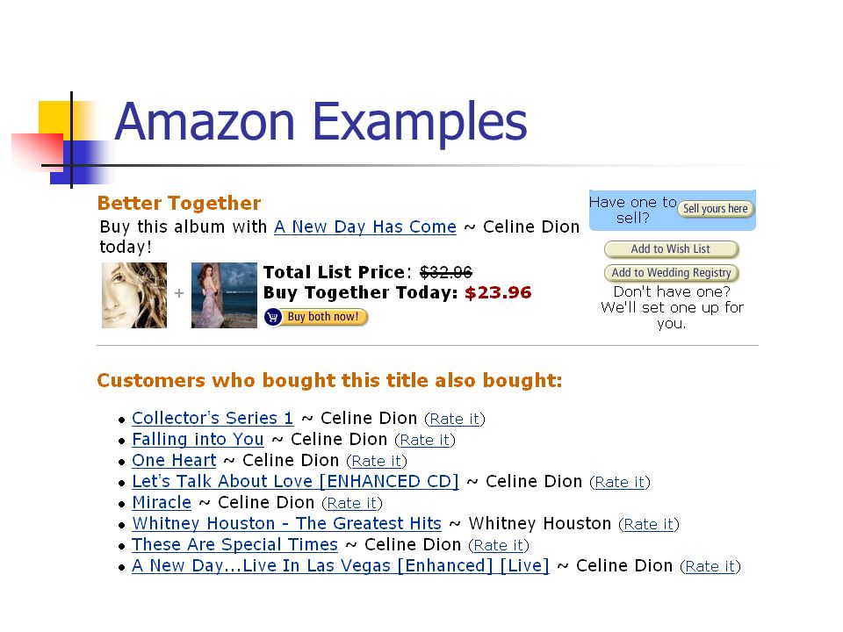Click the Sell yours here button
This screenshot has width=843, height=632.
click(716, 209)
